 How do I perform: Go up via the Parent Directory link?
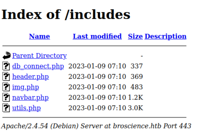click(39, 56)
